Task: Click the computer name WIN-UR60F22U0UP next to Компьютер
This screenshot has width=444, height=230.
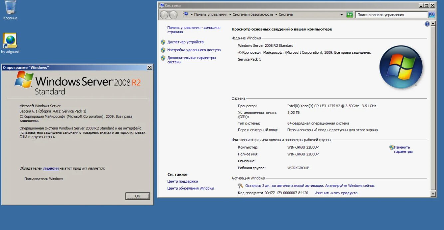Action: click(303, 147)
